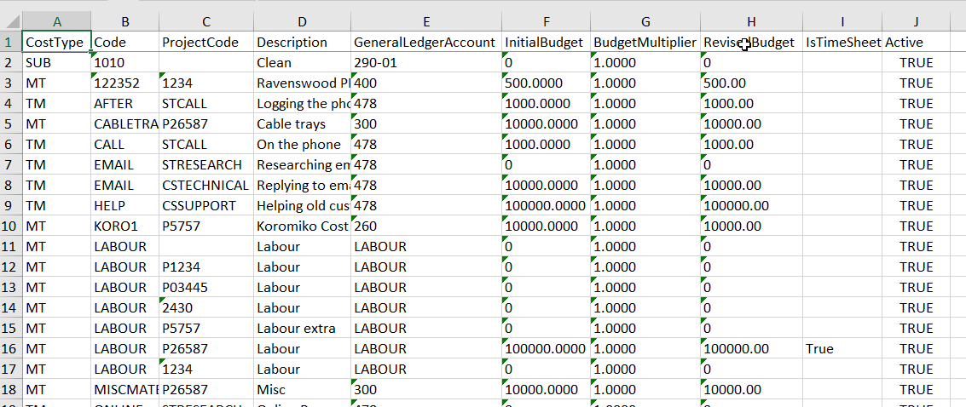Select the 500.00 revised budget cell
The width and height of the screenshot is (966, 407).
coord(752,83)
